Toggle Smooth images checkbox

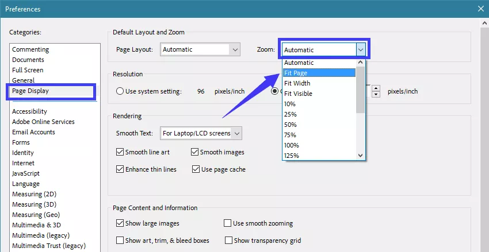pyautogui.click(x=194, y=152)
